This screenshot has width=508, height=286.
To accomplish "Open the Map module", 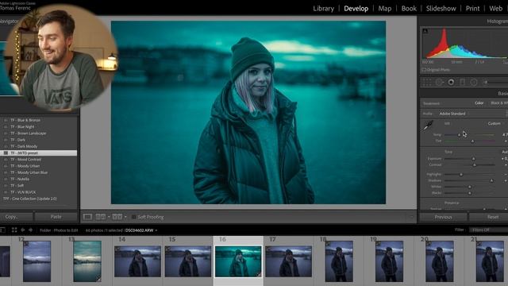I will [384, 9].
